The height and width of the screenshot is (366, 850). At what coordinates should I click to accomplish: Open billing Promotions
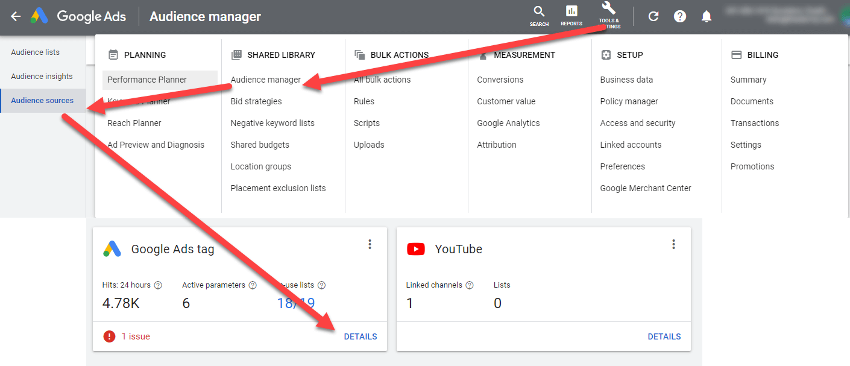tap(752, 166)
